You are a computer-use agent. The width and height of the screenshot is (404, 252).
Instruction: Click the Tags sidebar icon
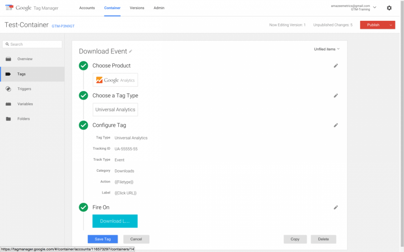(x=8, y=74)
